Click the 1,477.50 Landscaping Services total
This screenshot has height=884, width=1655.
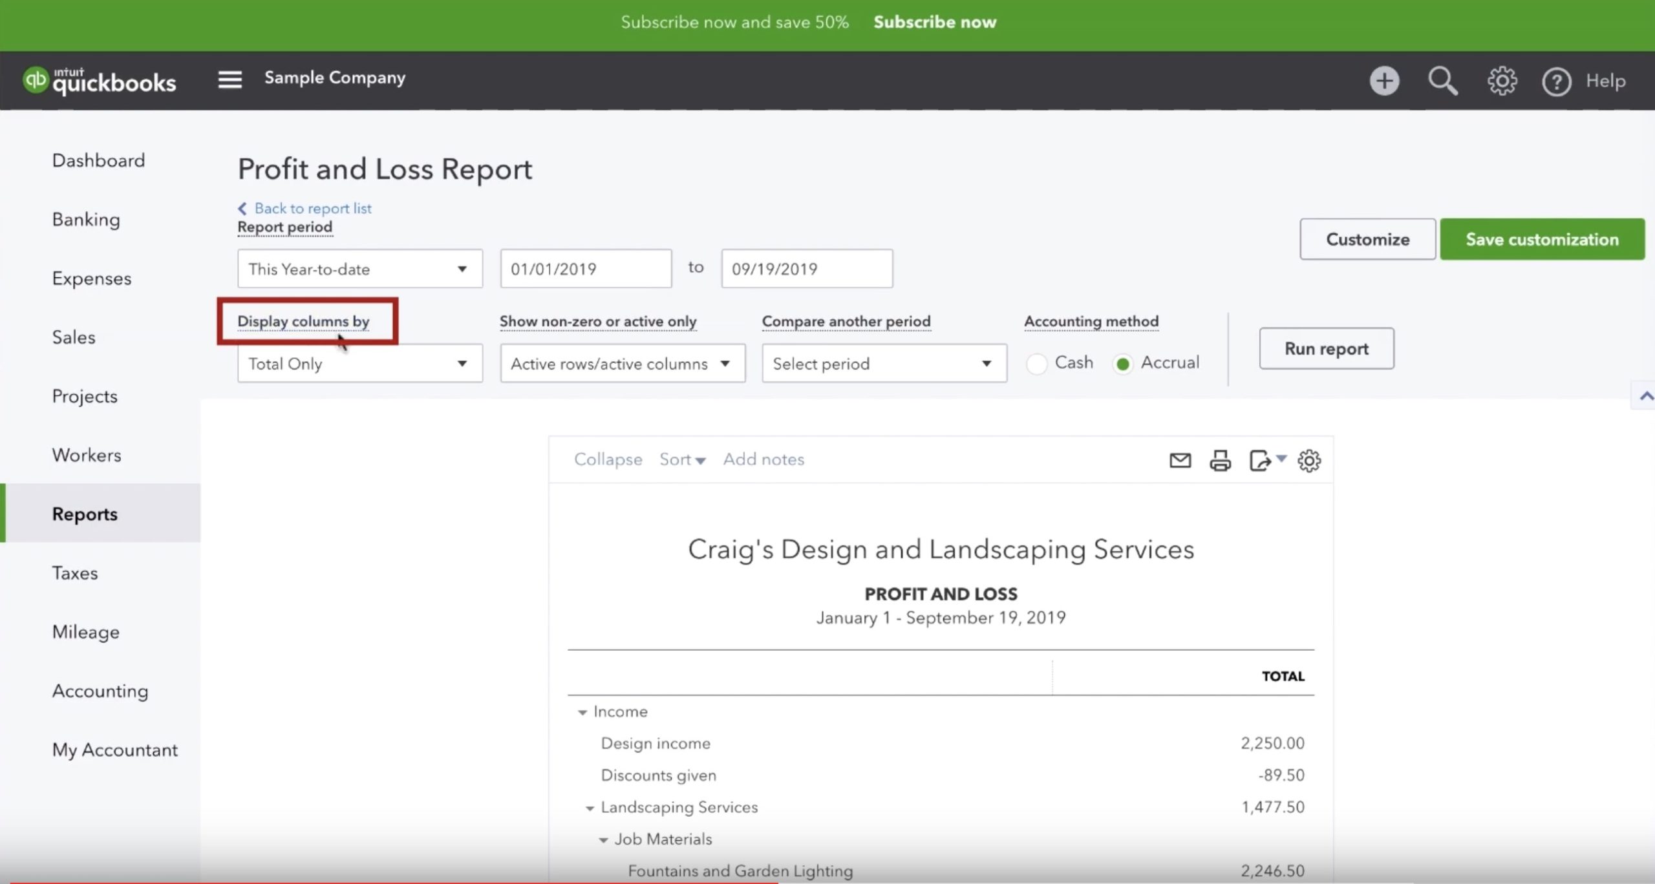(x=1272, y=807)
